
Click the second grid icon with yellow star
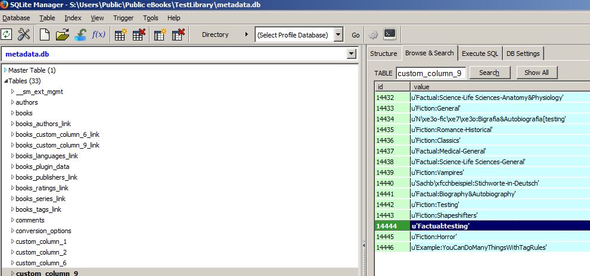click(160, 34)
